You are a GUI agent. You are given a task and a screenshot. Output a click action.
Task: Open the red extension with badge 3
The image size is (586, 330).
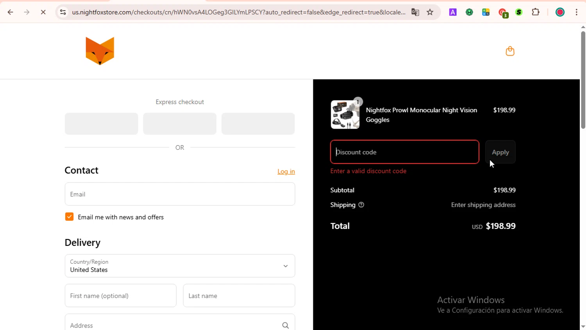click(x=503, y=13)
